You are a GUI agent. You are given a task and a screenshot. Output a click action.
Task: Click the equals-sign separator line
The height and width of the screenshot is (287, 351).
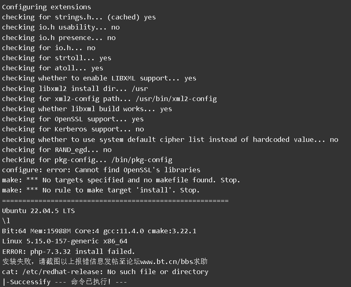[x=115, y=200]
